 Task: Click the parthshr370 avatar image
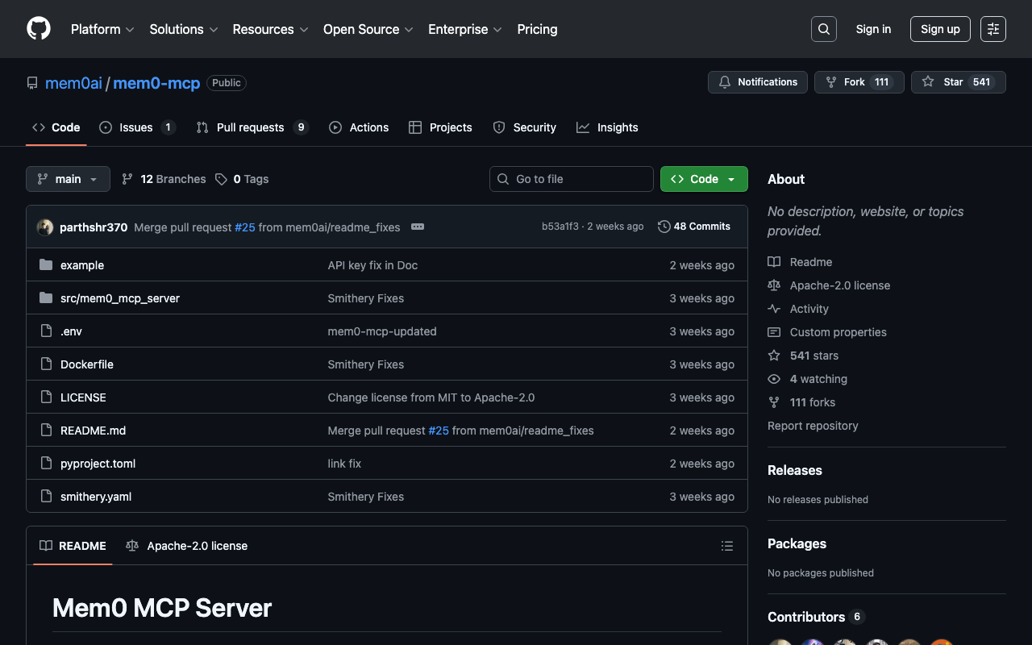tap(45, 227)
